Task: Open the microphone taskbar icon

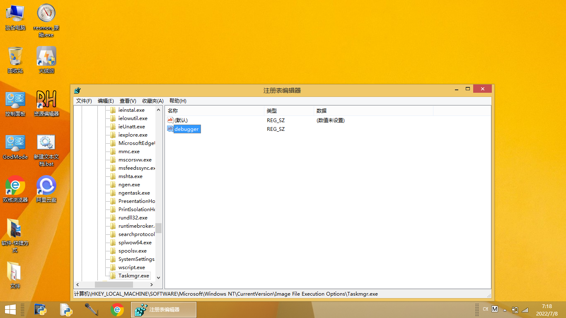Action: tap(92, 309)
